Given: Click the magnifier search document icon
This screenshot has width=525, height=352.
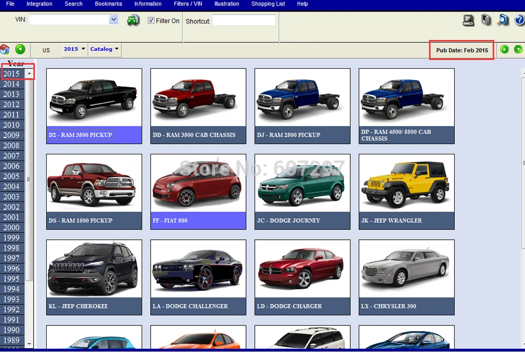Looking at the screenshot, I should pos(502,20).
